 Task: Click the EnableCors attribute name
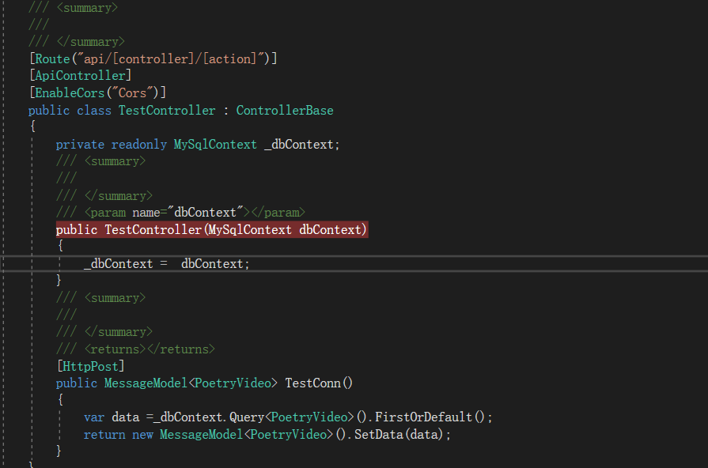click(x=70, y=93)
